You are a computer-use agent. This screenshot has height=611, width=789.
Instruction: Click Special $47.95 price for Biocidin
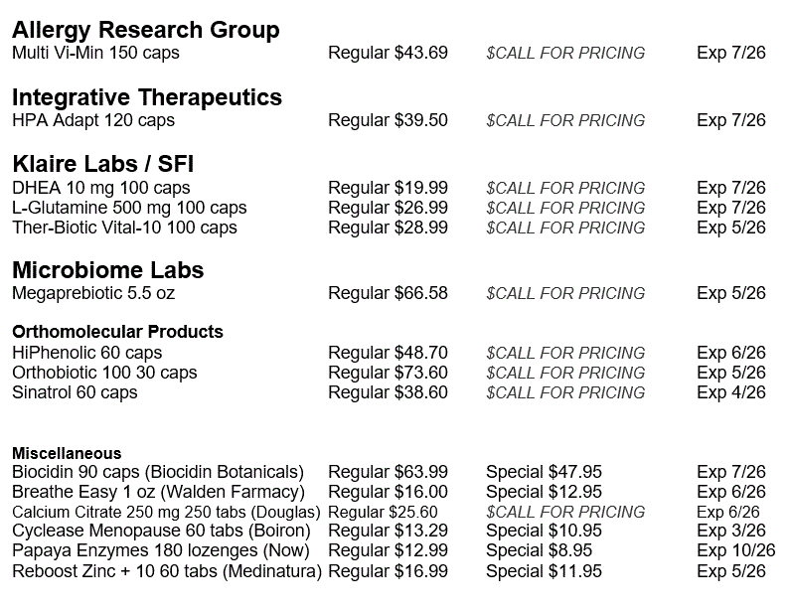point(544,472)
